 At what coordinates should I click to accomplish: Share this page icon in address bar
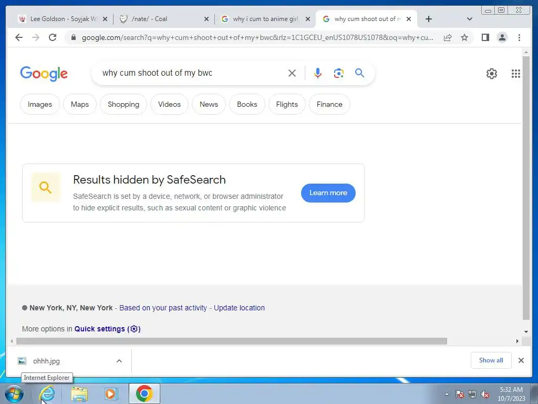pyautogui.click(x=448, y=37)
